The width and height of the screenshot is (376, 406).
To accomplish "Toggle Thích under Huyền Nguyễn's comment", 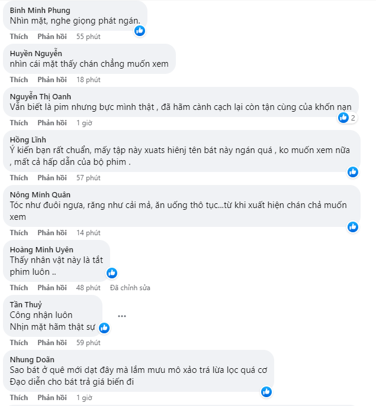I will [x=19, y=80].
